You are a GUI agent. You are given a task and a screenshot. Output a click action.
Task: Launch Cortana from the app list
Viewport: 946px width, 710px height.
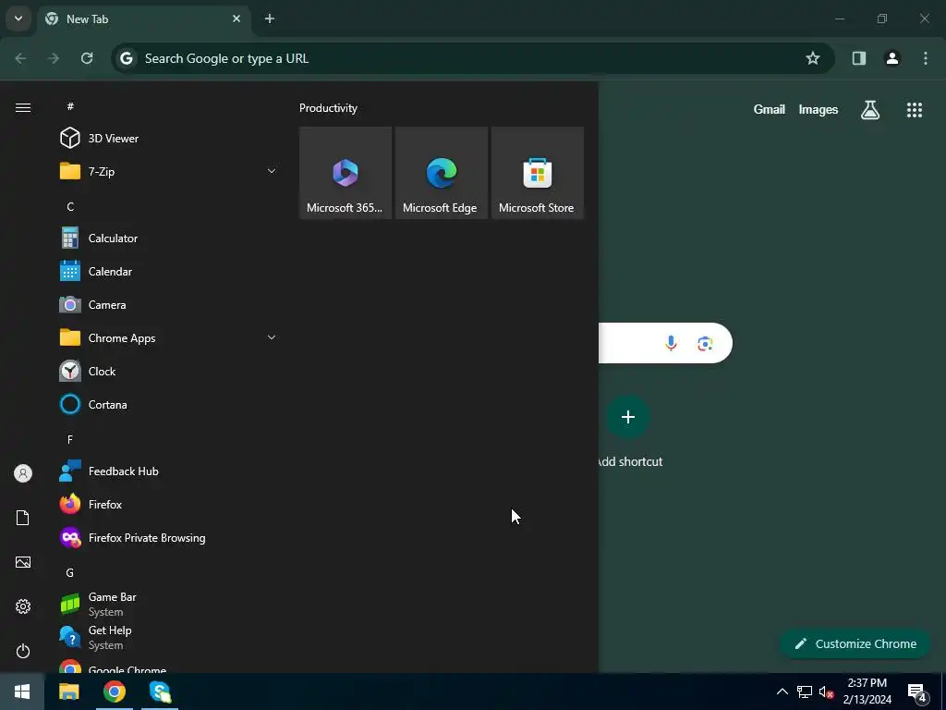(x=169, y=405)
